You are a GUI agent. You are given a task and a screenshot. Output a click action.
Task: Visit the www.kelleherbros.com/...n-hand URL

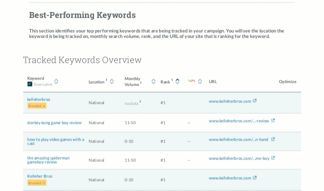click(238, 139)
